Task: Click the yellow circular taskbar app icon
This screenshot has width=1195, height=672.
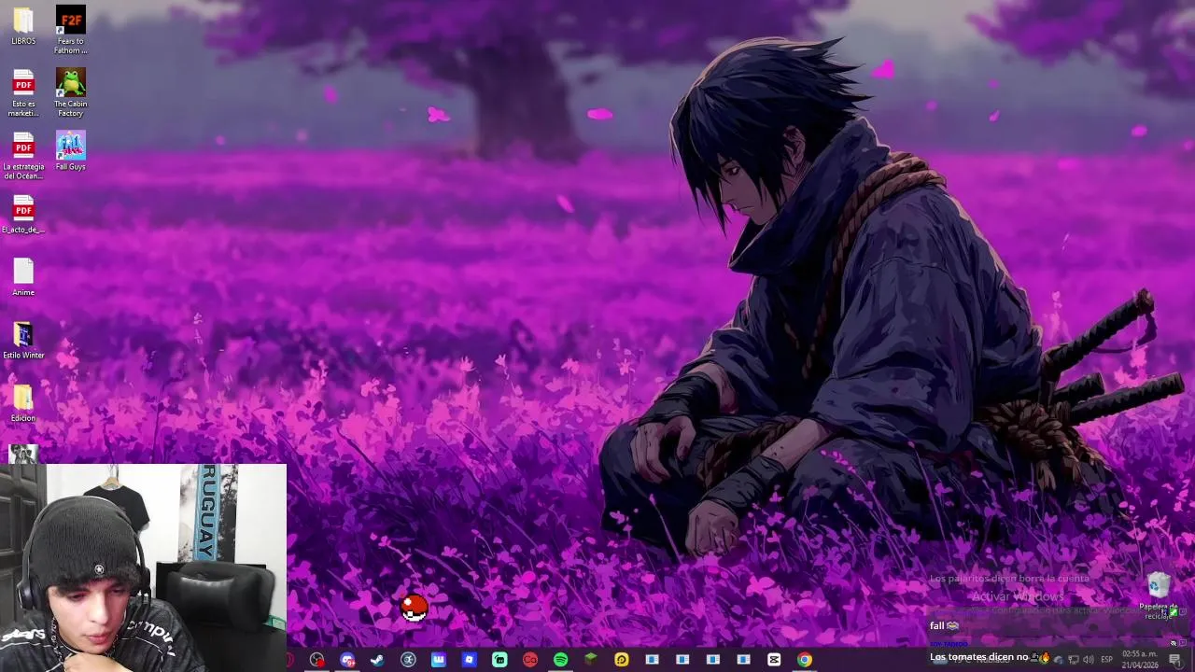Action: coord(622,660)
